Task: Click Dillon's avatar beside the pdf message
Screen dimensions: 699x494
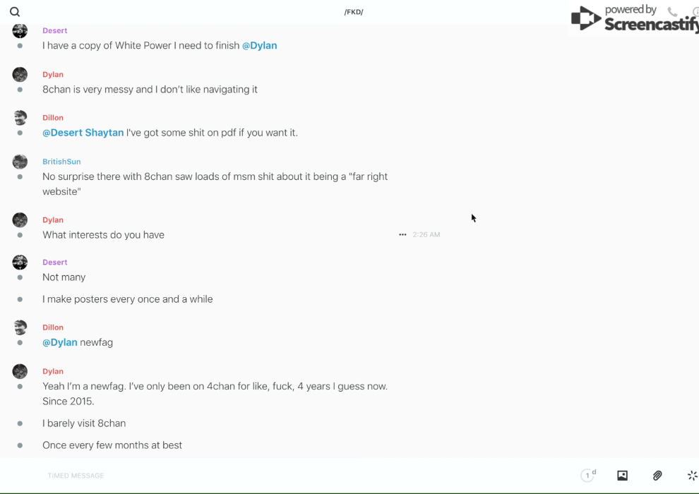Action: [20, 118]
